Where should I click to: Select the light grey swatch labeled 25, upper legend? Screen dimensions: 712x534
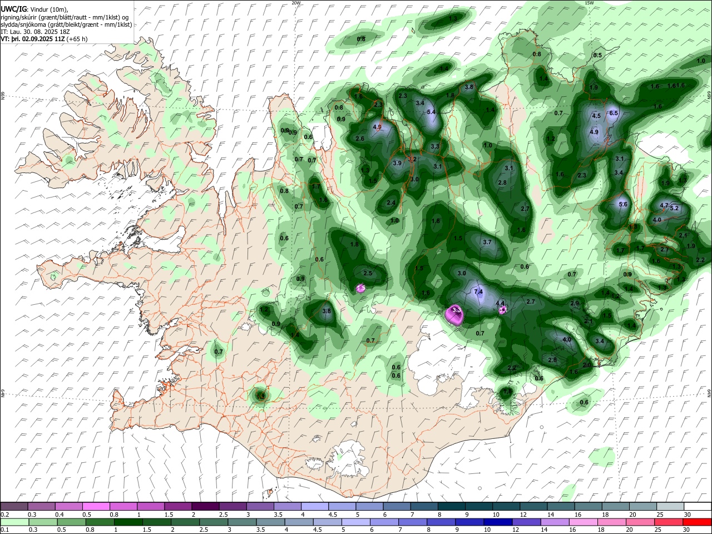pos(670,507)
